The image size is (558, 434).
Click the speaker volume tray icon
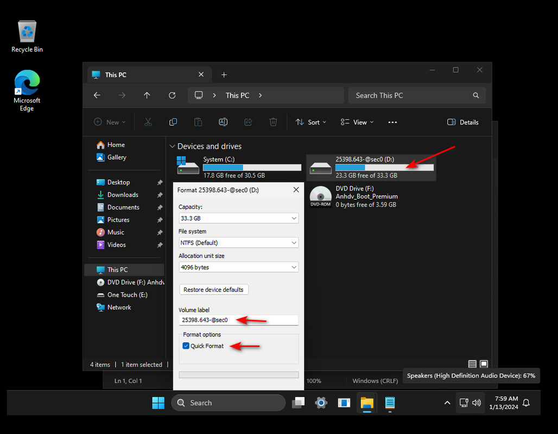pos(476,403)
